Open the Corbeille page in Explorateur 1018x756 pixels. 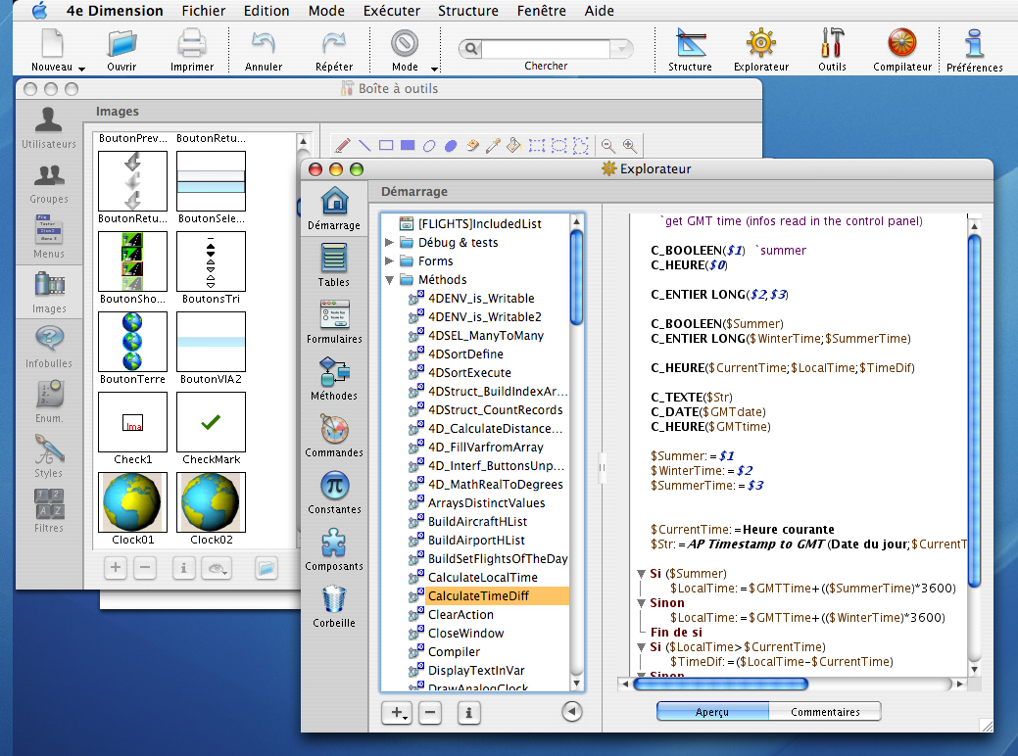(x=334, y=606)
